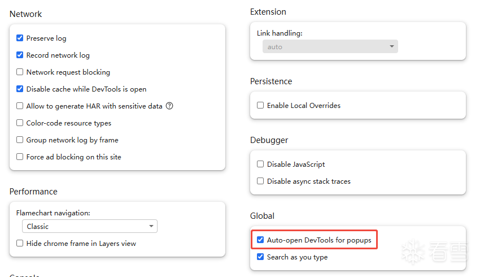The height and width of the screenshot is (277, 480).
Task: Enable Local Overrides checkbox
Action: point(260,106)
